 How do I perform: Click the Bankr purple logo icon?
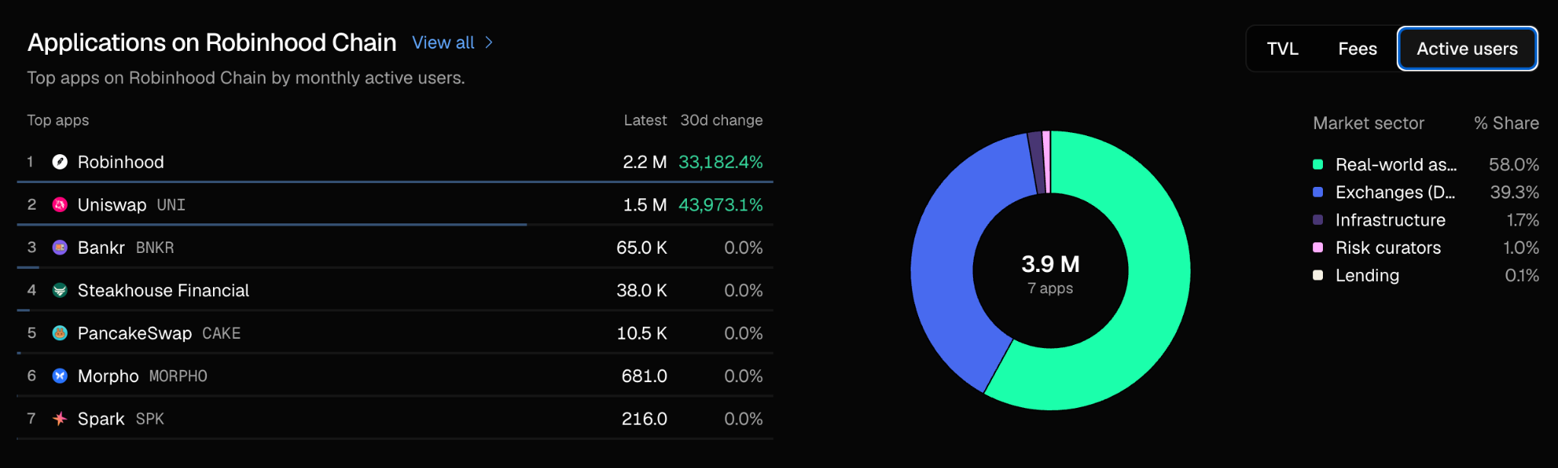tap(60, 248)
